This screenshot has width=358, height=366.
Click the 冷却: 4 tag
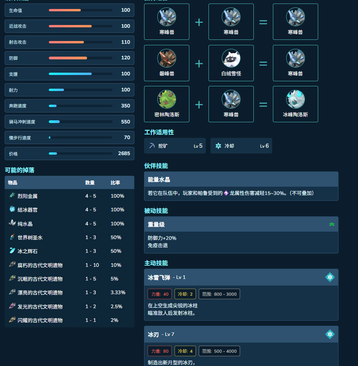pos(185,351)
